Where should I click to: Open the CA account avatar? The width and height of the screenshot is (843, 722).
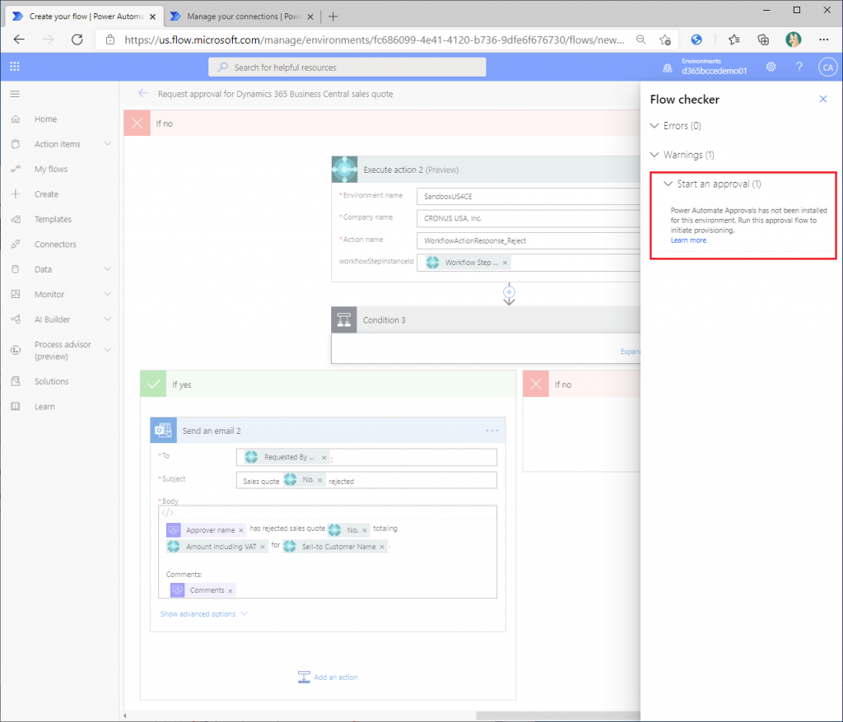pos(827,68)
